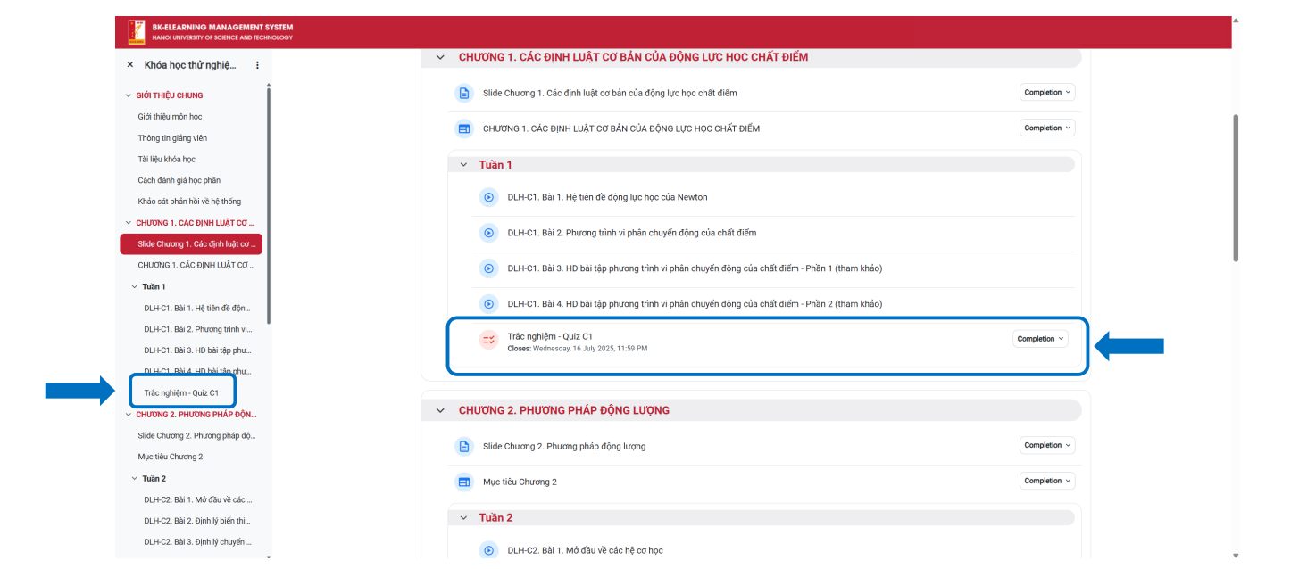Click the sidebar course index scrollbar
The image size is (1299, 569).
coord(268,205)
